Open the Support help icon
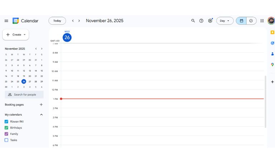The width and height of the screenshot is (275, 164). [201, 21]
